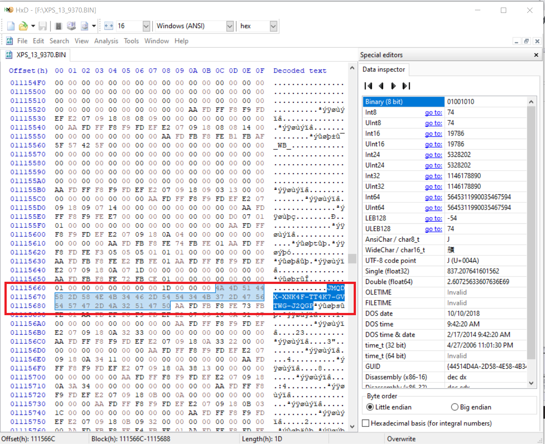Open the Analysis menu

point(106,41)
